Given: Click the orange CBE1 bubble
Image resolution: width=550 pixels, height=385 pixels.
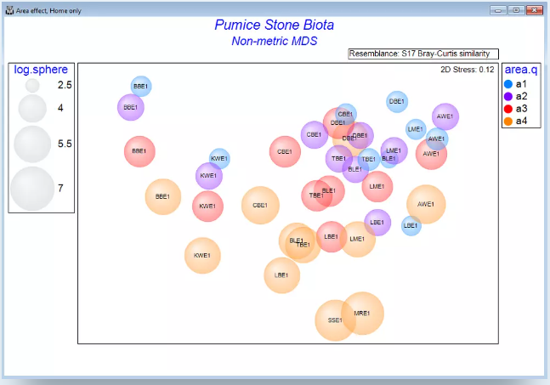Looking at the screenshot, I should (x=260, y=206).
